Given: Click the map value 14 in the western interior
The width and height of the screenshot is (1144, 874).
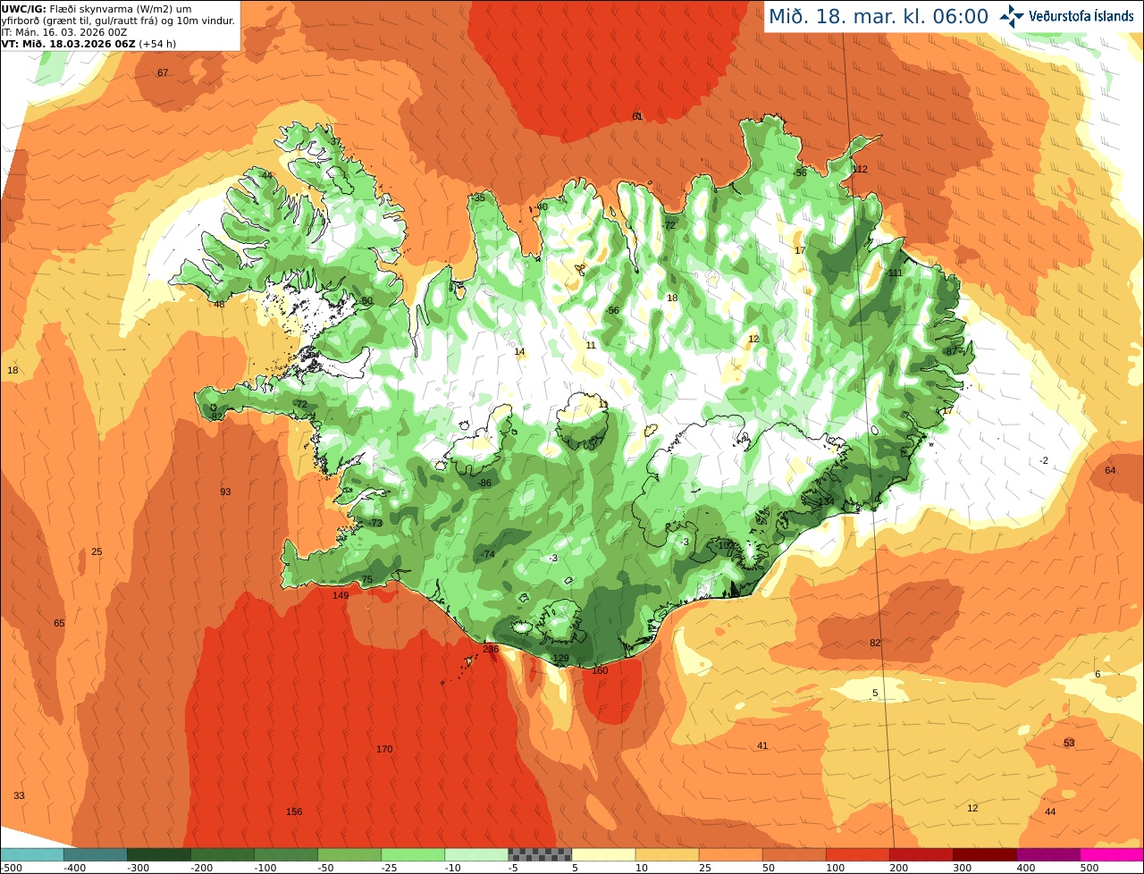Looking at the screenshot, I should coord(519,351).
